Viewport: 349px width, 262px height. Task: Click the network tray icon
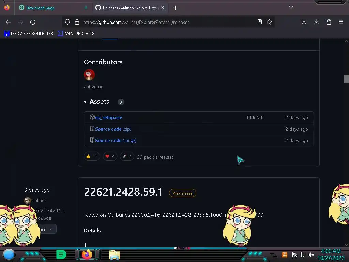coord(303,254)
